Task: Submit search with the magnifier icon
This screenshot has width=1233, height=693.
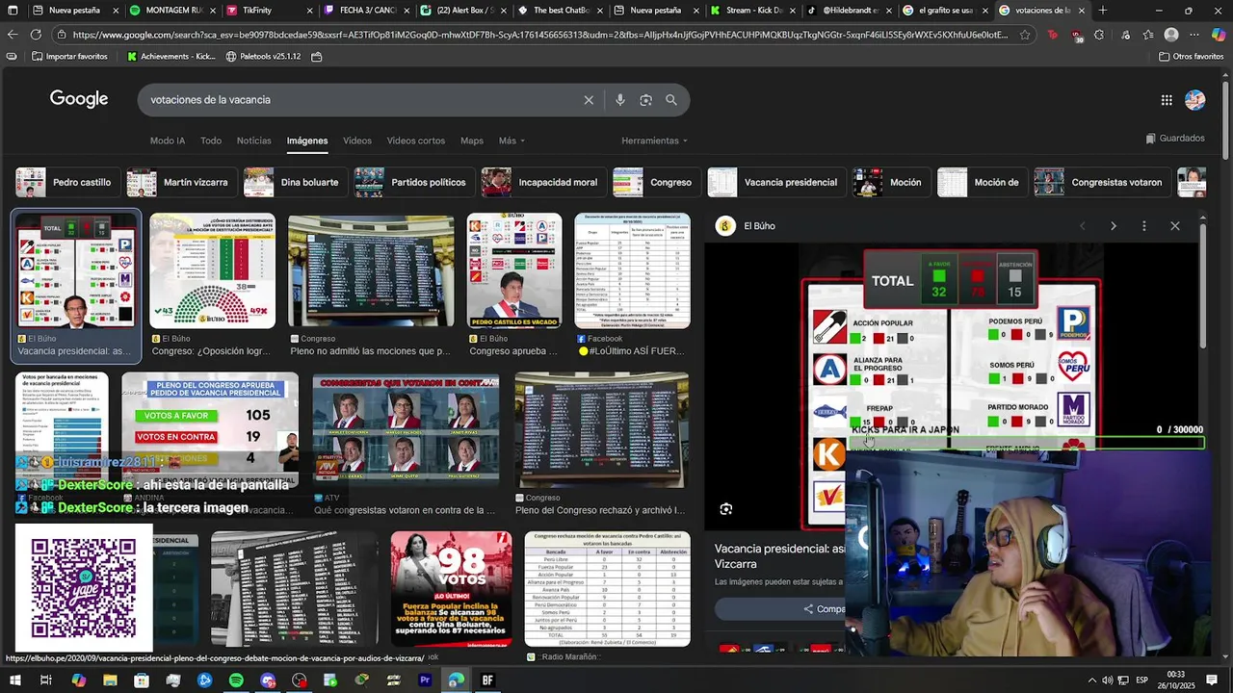Action: tap(671, 100)
